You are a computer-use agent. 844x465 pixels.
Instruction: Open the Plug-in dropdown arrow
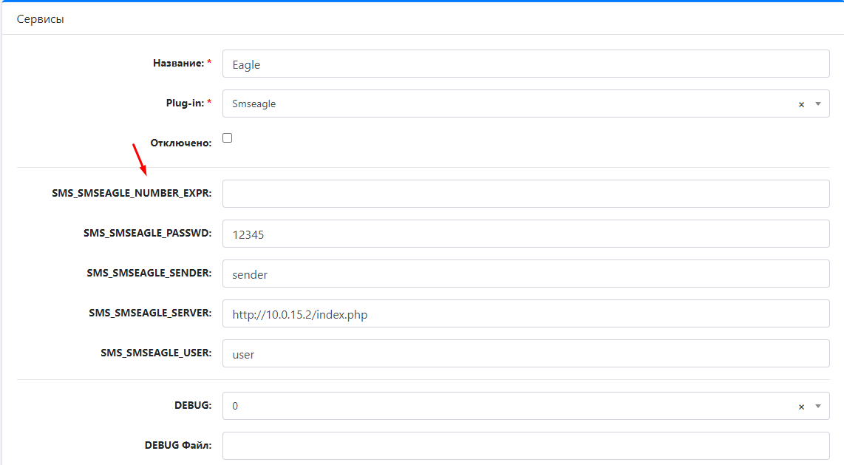817,104
